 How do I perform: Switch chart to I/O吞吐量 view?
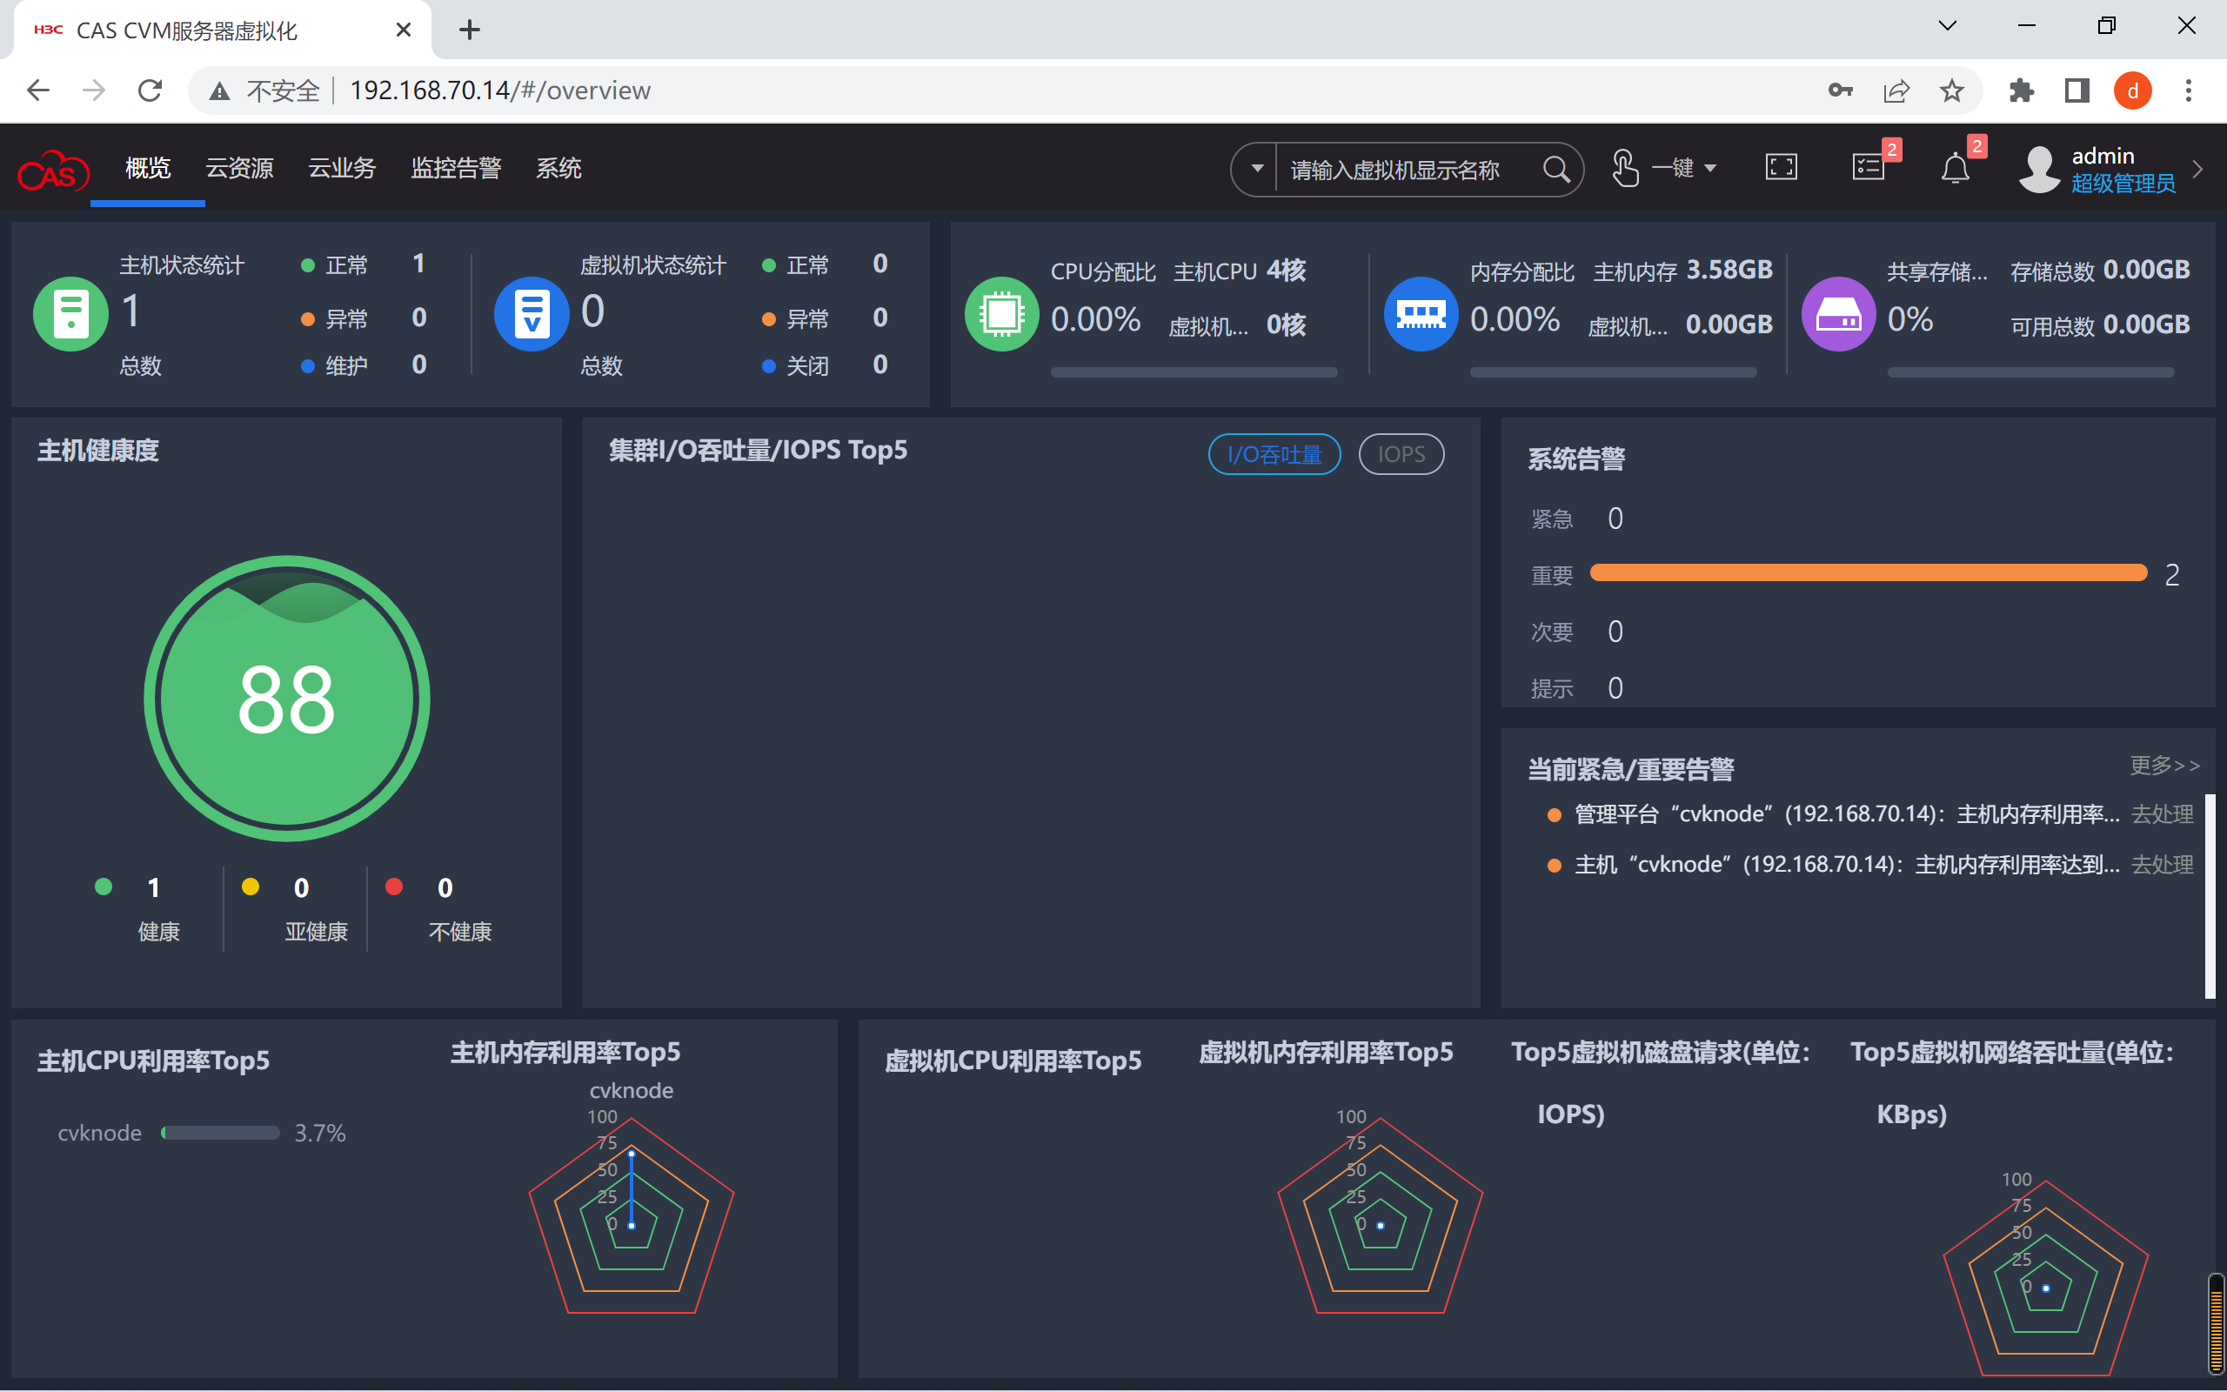1274,455
